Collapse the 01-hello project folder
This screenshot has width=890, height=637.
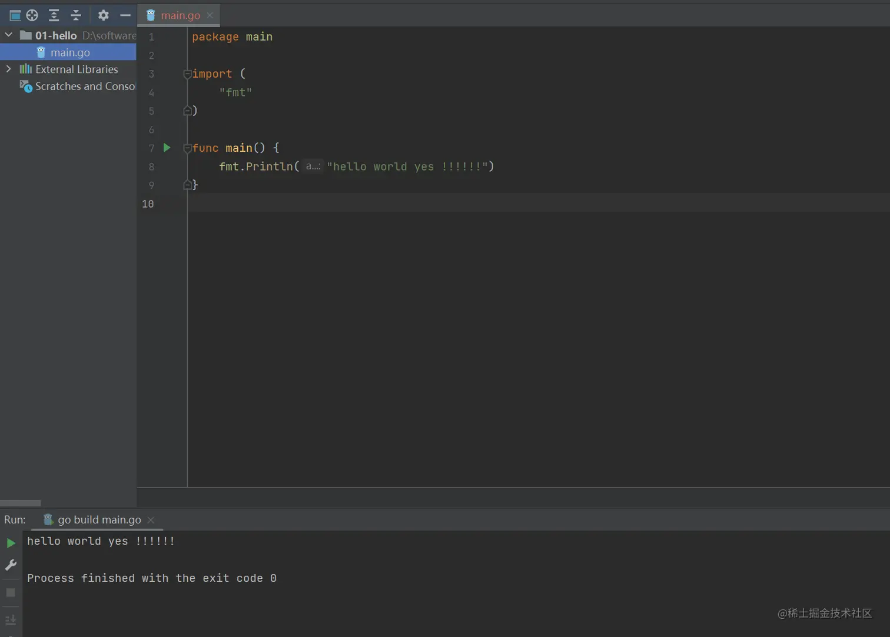coord(9,35)
